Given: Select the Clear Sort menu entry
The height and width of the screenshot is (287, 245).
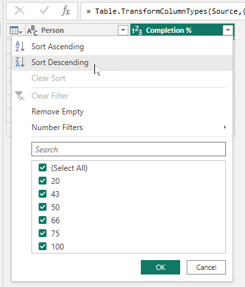Looking at the screenshot, I should (x=122, y=78).
